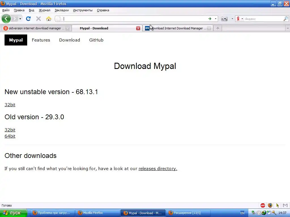Screen dimensions: 290x217
Task: Download 32bit of old version 29.3.0
Action: coord(10,130)
